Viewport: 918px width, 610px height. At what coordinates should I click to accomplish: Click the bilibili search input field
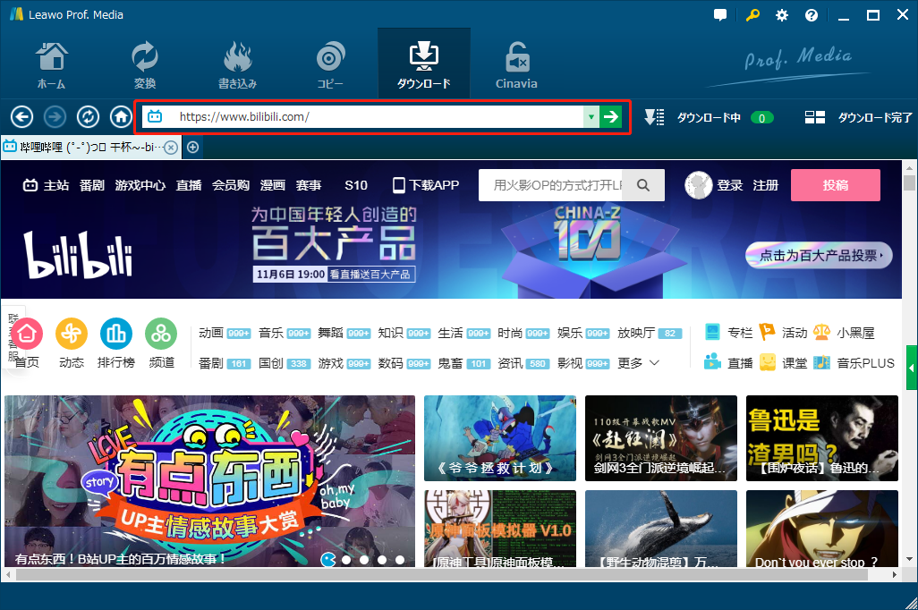(x=550, y=185)
